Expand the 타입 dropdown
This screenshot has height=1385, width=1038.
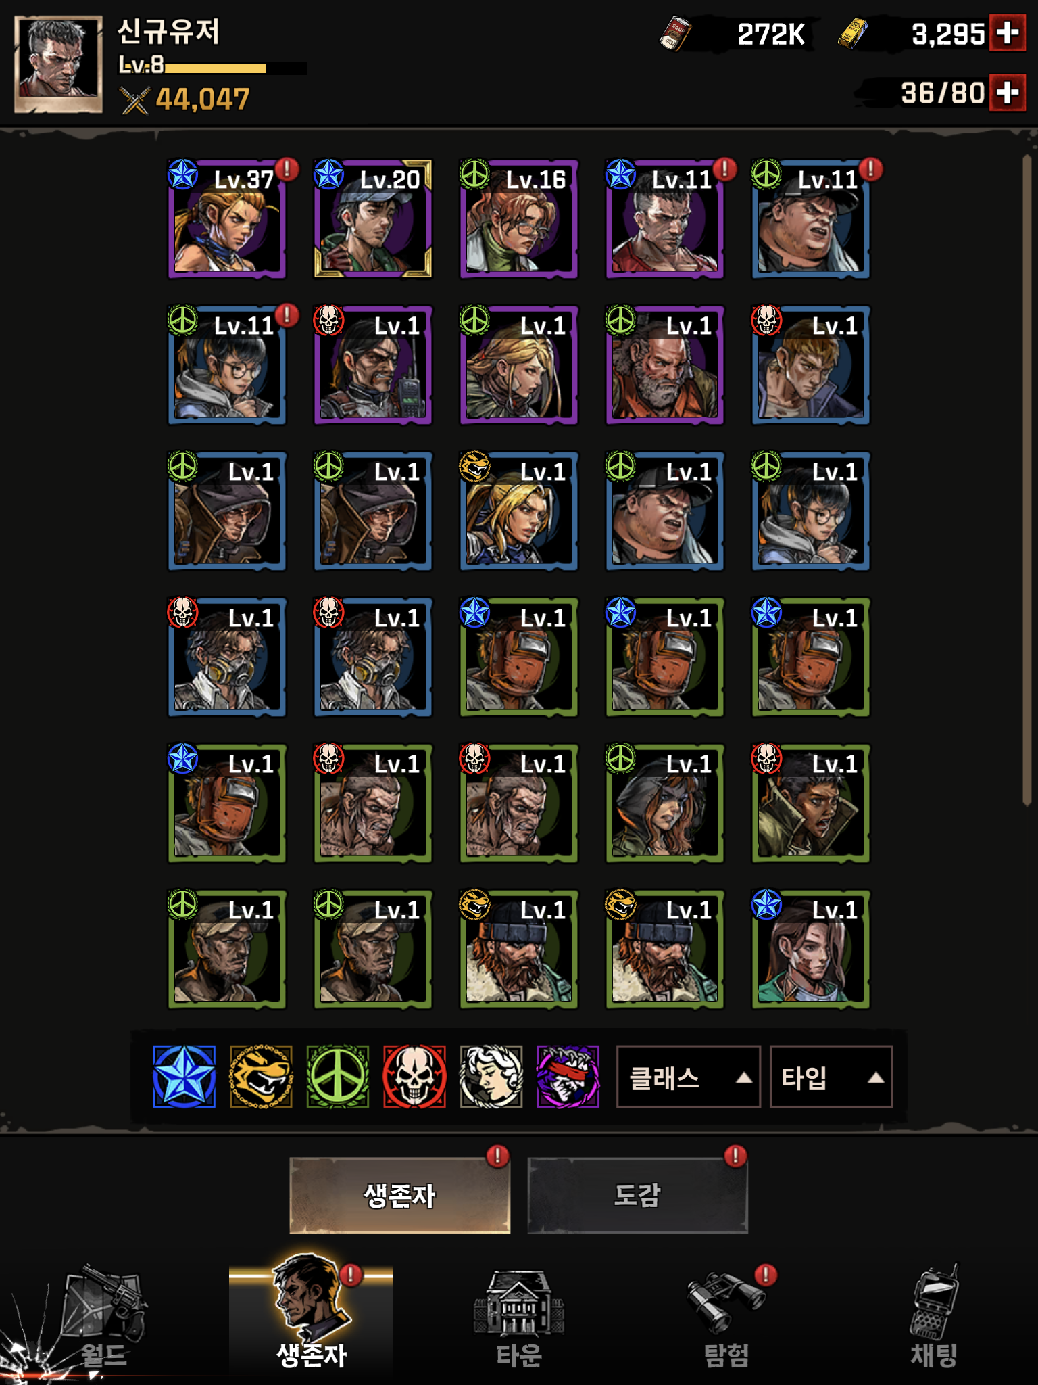pos(831,1077)
